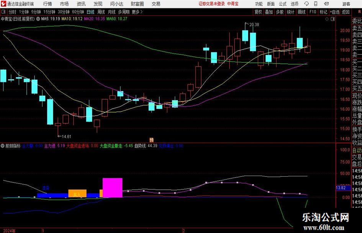Click 大盘资金进场: 0.00 label
The width and height of the screenshot is (362, 233).
[x=82, y=146]
